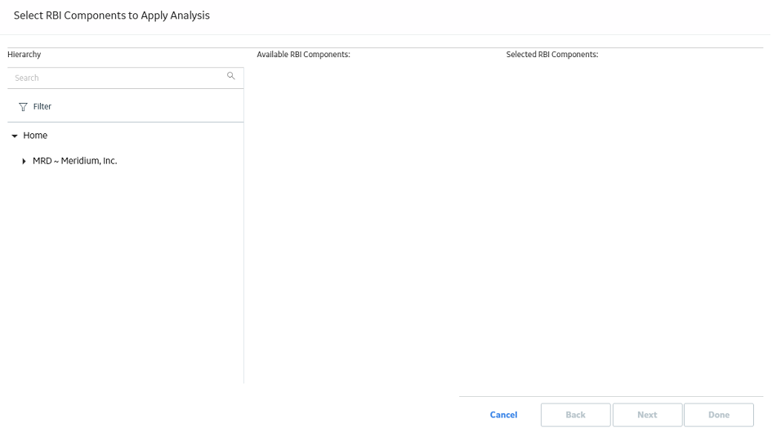Cancel the RBI component selection

click(x=504, y=415)
